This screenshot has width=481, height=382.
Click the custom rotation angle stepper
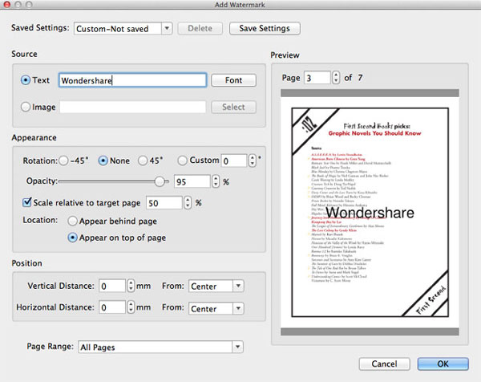point(253,161)
